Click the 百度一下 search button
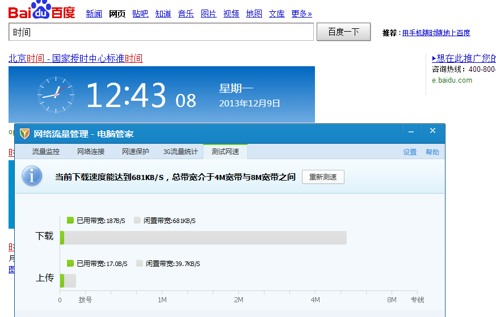The width and height of the screenshot is (496, 317). tap(343, 32)
